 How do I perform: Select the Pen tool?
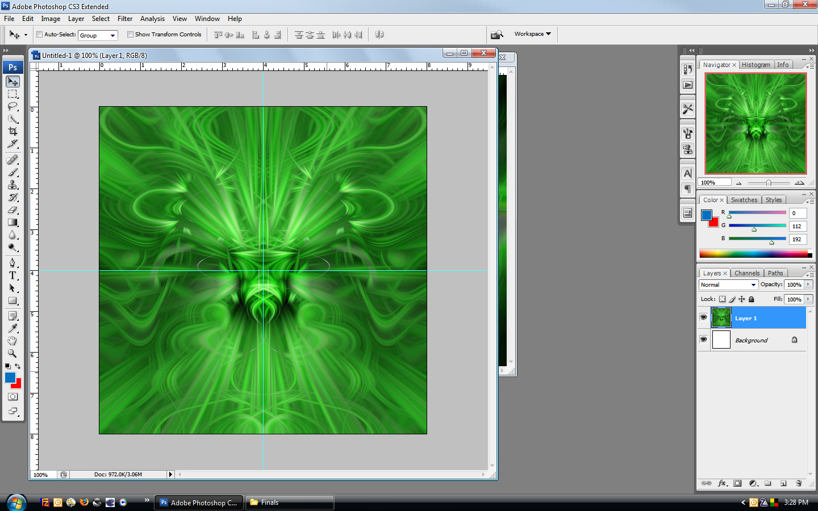click(12, 263)
